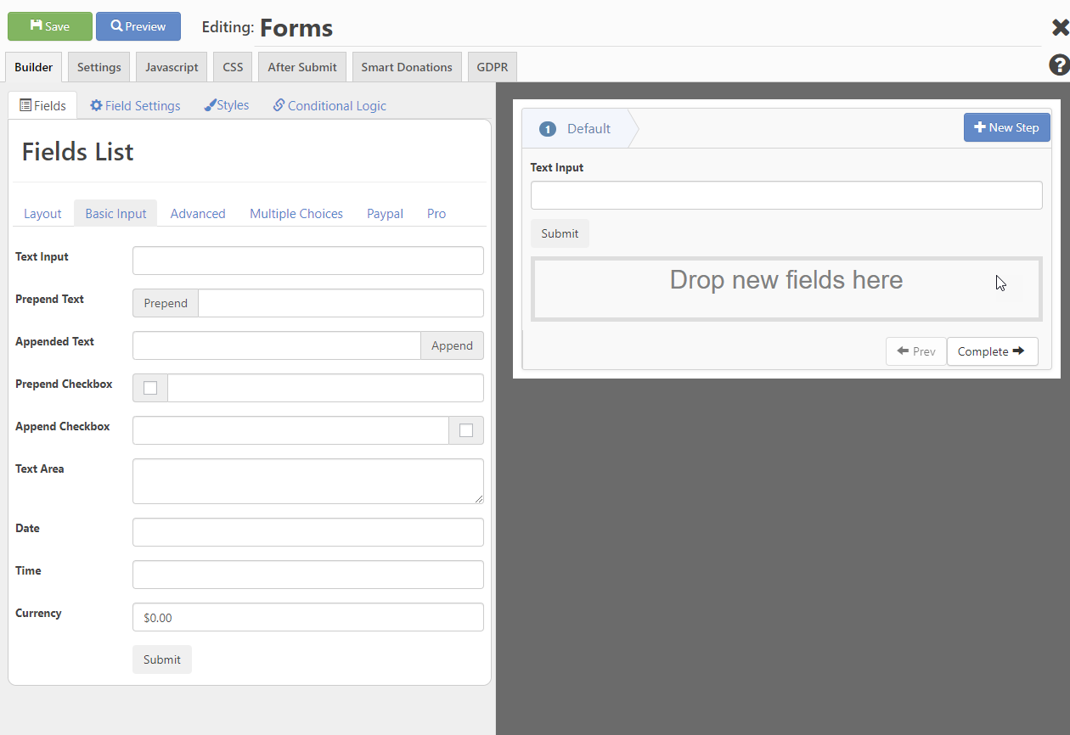The image size is (1070, 735).
Task: Select the Default step 1 header
Action: click(576, 129)
